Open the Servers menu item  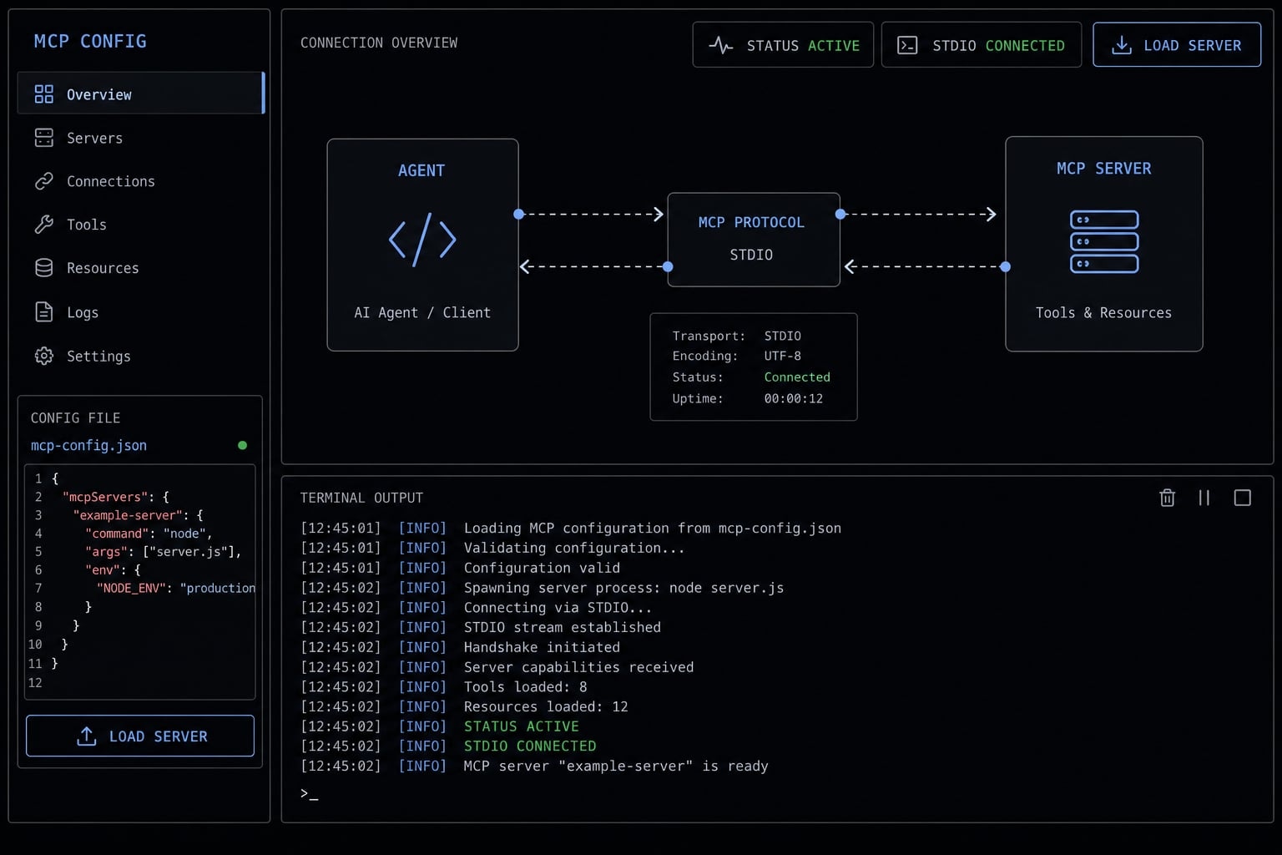[141, 138]
